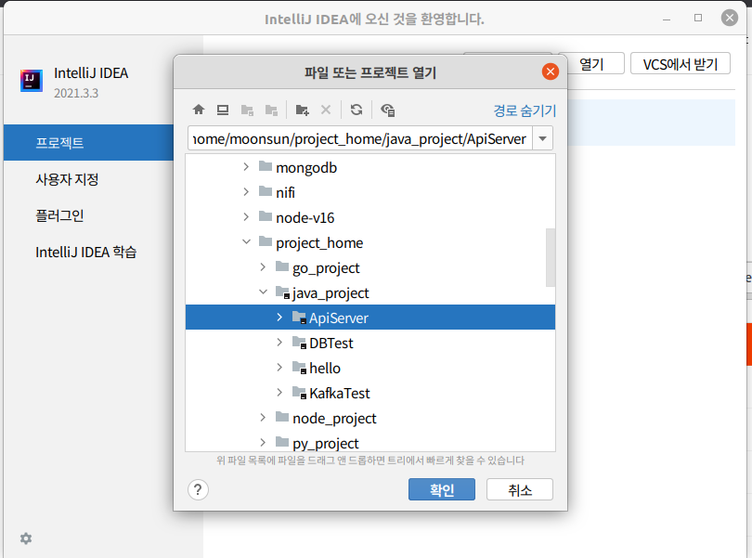Minimize the IntelliJ welcome window
752x558 pixels.
667,19
